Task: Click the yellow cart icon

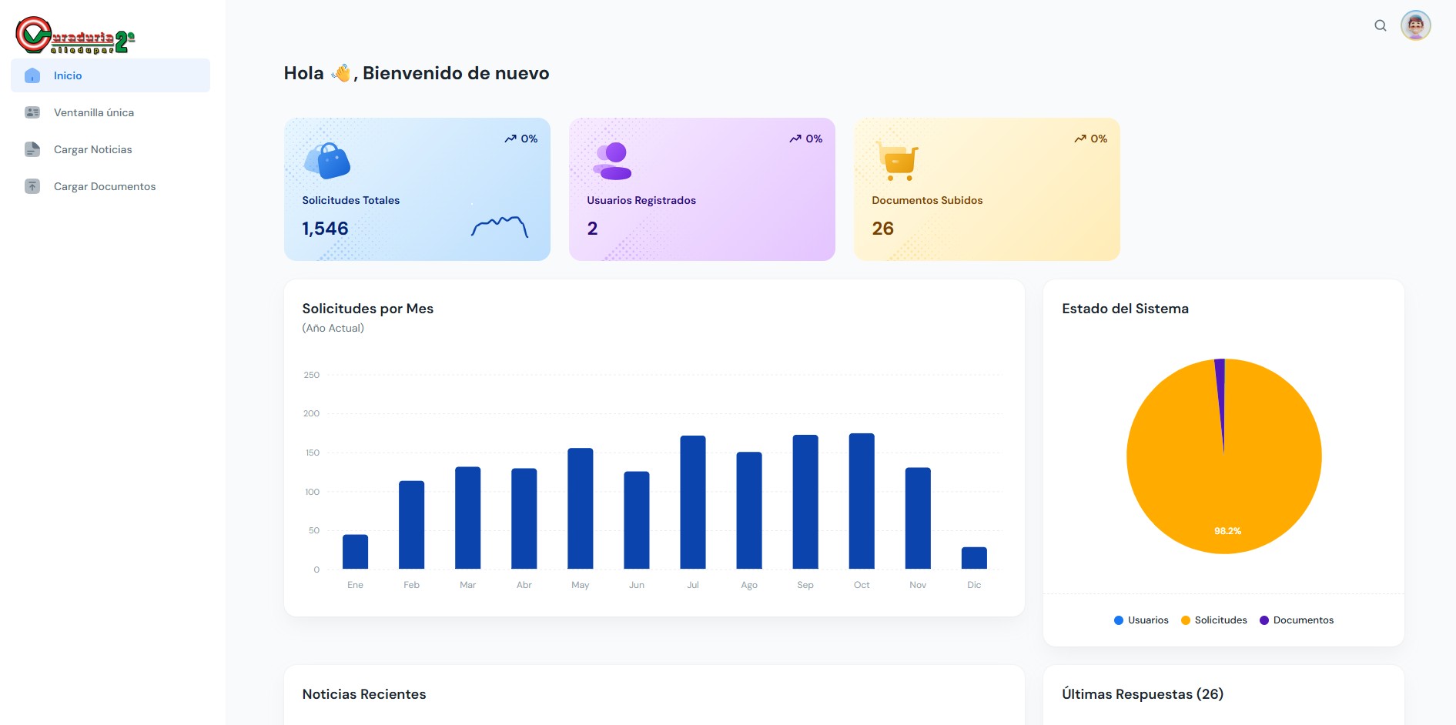Action: click(898, 161)
